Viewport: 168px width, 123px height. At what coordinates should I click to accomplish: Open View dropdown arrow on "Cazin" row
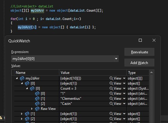click(x=124, y=104)
